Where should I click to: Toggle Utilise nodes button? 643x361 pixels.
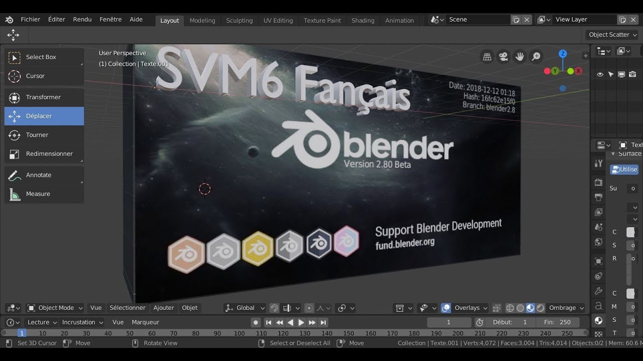624,169
